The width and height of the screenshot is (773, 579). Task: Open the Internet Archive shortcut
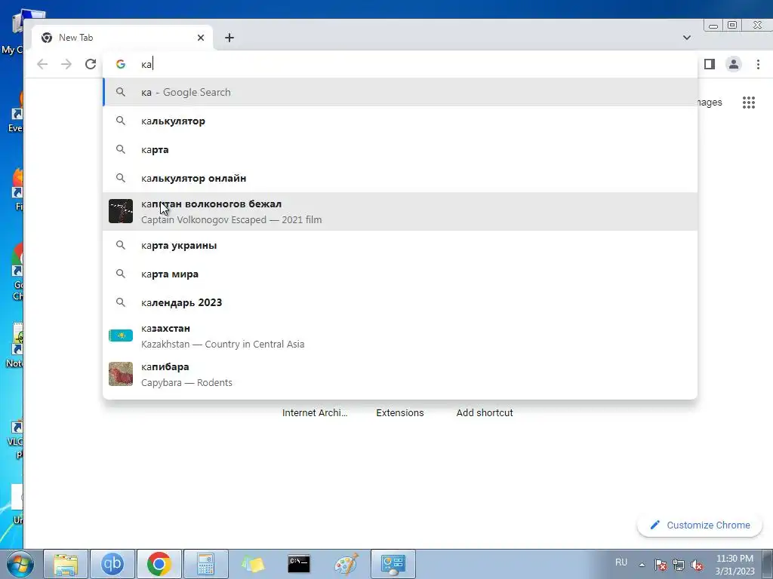tap(315, 412)
